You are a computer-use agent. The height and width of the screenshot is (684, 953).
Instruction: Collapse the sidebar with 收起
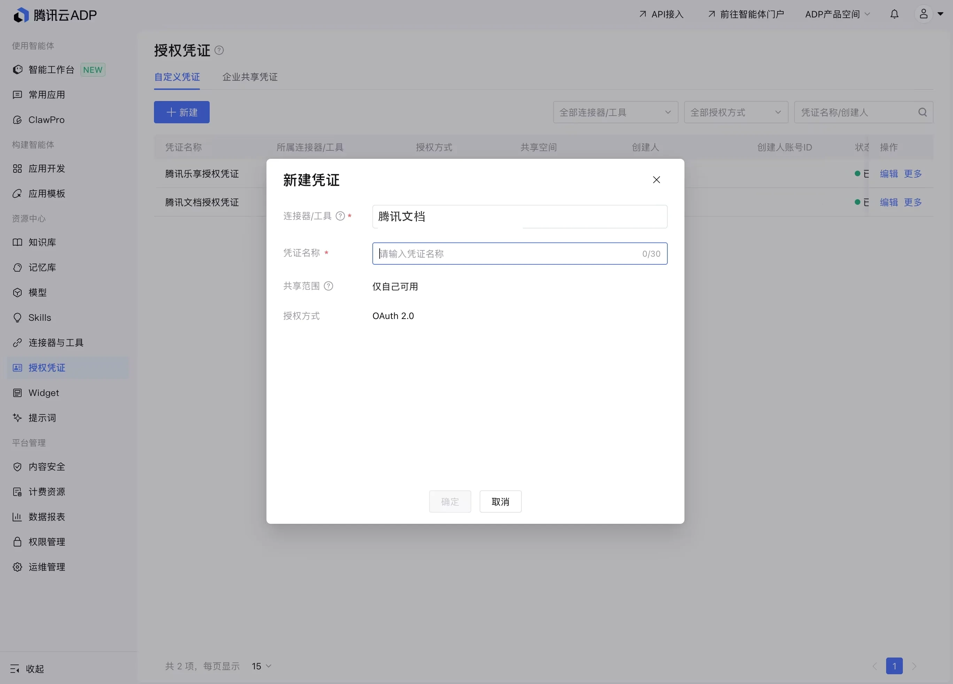tap(27, 668)
